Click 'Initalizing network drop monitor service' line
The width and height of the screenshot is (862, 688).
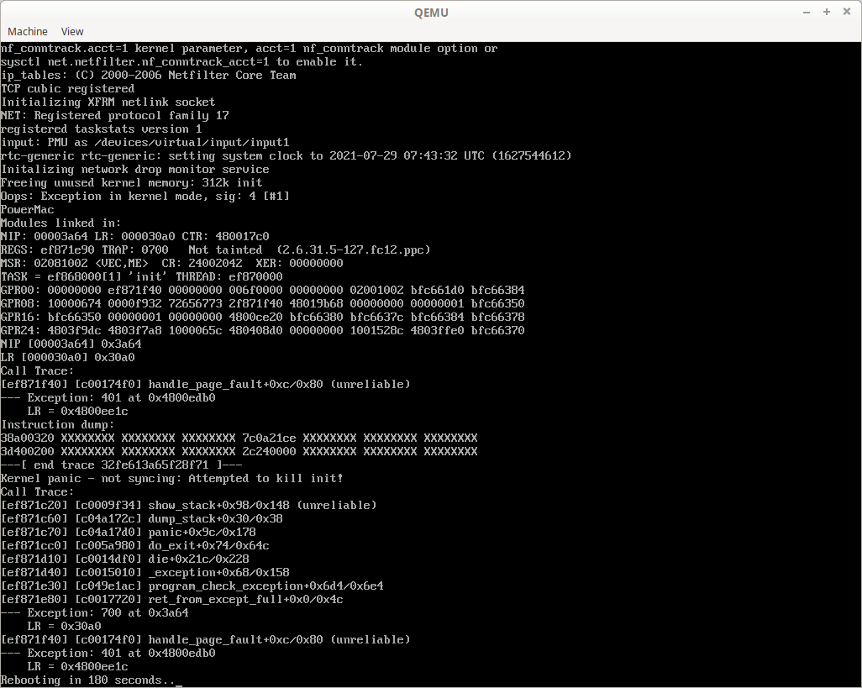[x=134, y=169]
